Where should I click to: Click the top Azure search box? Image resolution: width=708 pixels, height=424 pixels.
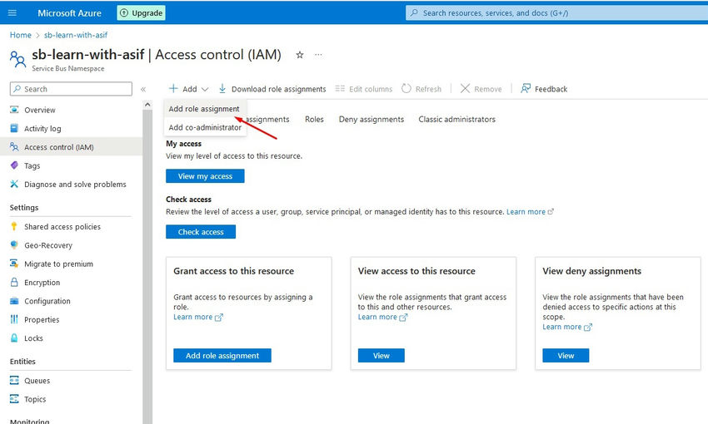pyautogui.click(x=554, y=13)
